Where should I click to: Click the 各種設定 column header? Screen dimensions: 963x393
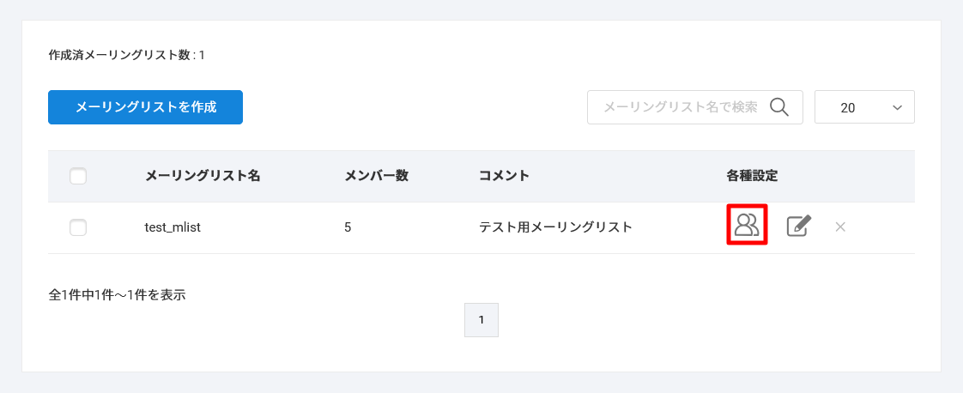[x=752, y=176]
